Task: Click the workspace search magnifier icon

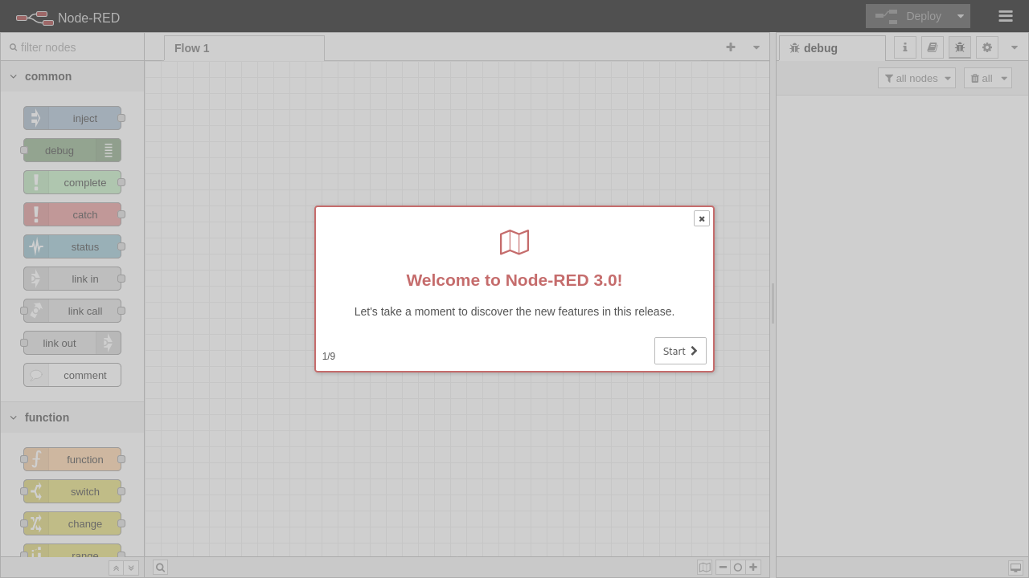Action: [160, 568]
